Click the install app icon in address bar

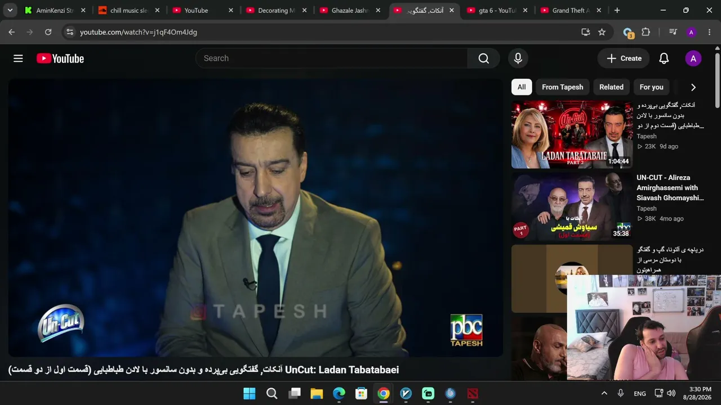pyautogui.click(x=586, y=32)
